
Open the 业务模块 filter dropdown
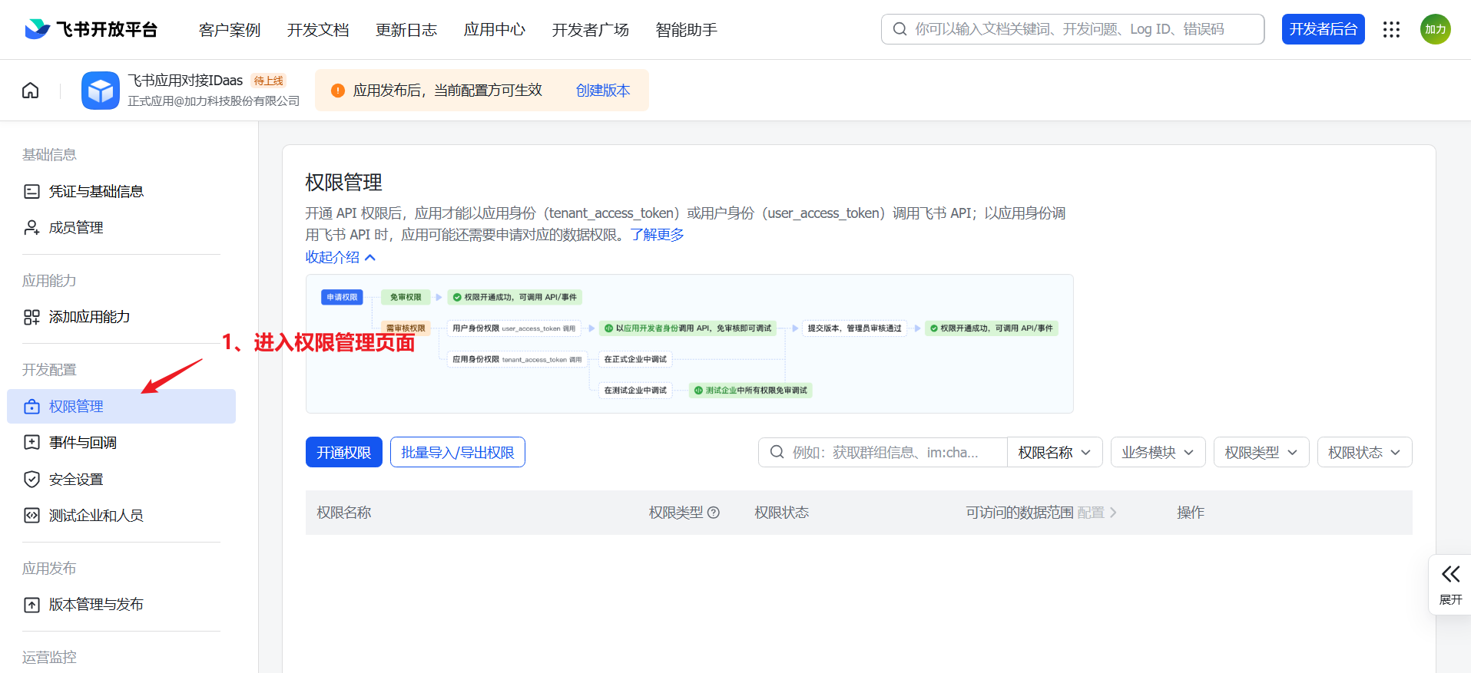pyautogui.click(x=1158, y=453)
